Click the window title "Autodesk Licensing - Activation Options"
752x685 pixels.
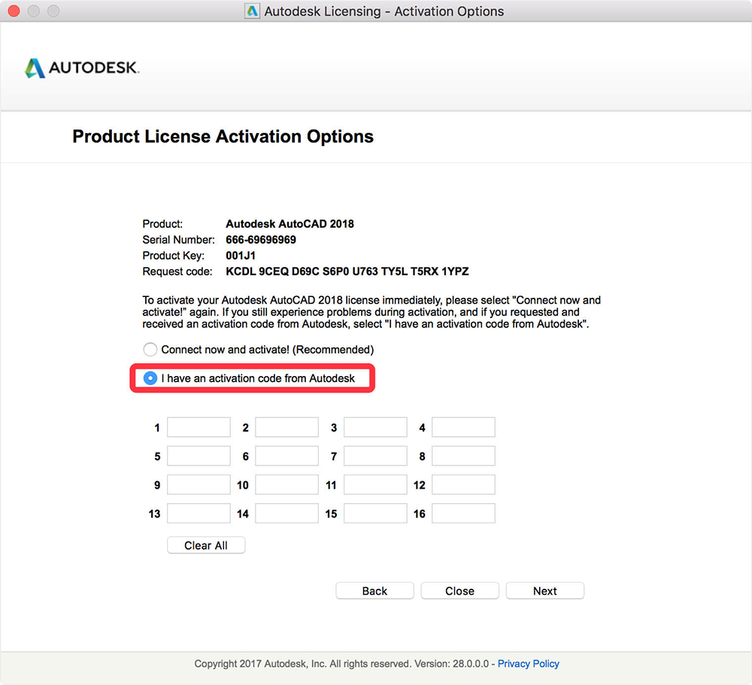click(384, 11)
